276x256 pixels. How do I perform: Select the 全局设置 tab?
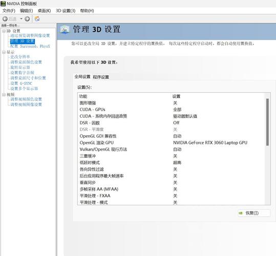pos(82,77)
